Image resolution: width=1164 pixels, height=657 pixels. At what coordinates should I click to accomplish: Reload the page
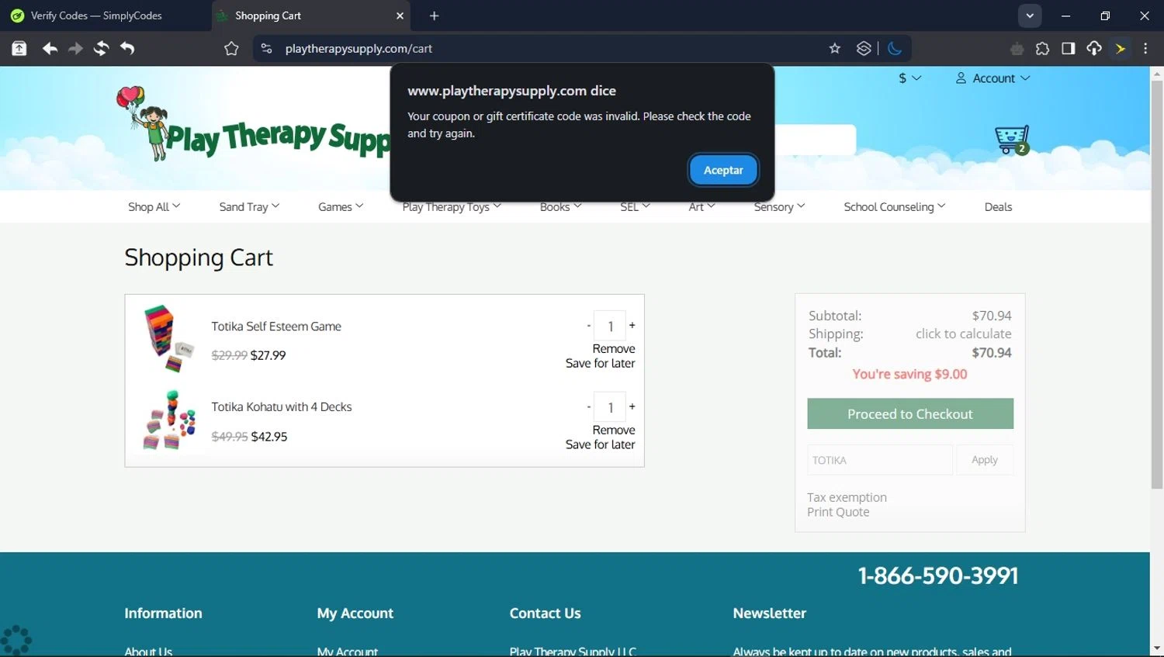click(x=101, y=48)
